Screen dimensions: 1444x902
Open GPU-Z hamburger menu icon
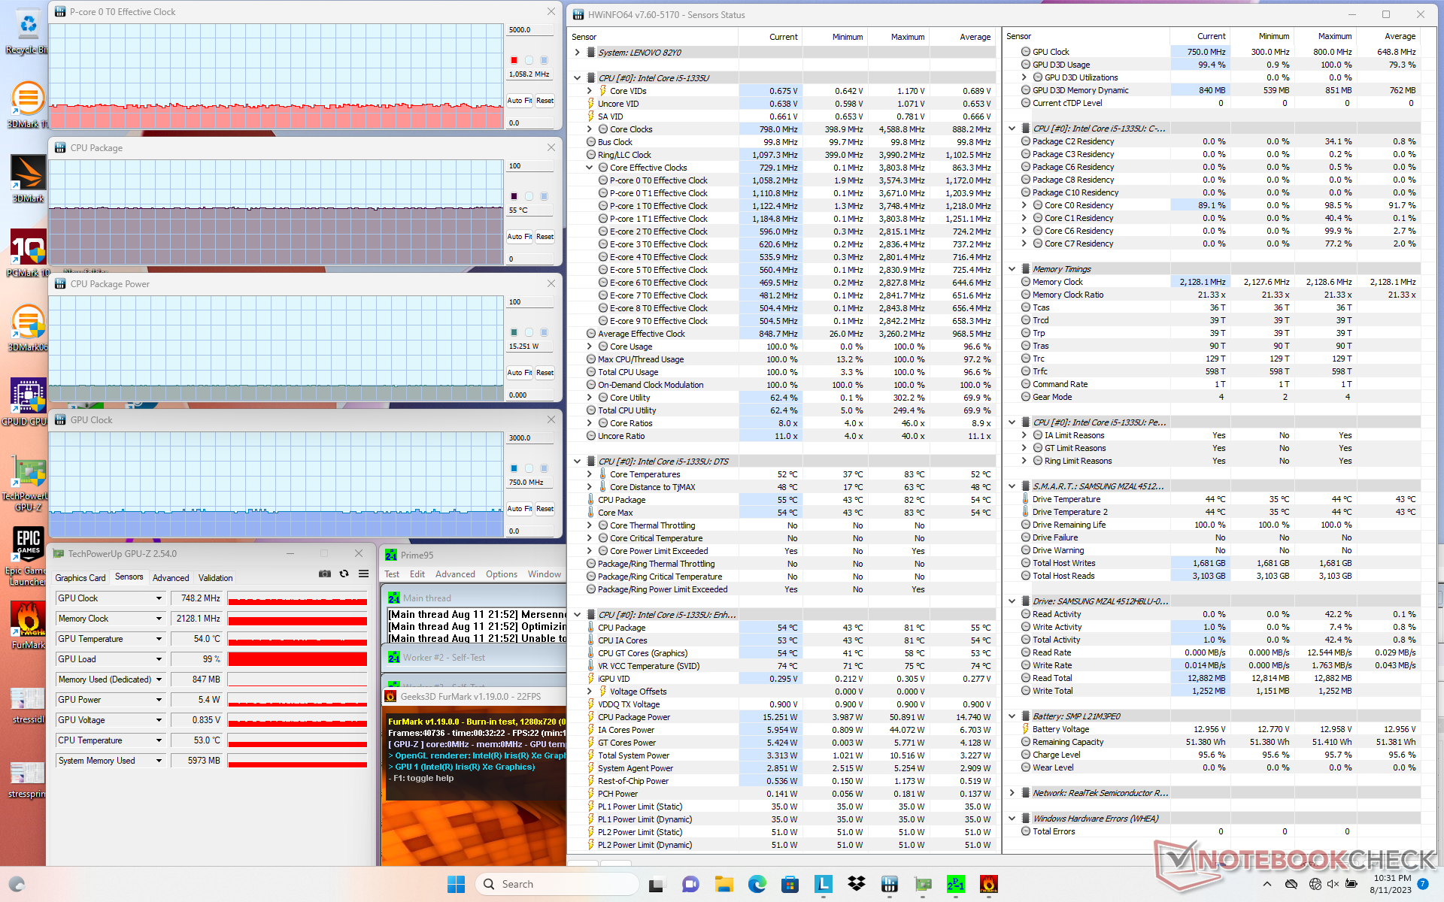coord(363,574)
